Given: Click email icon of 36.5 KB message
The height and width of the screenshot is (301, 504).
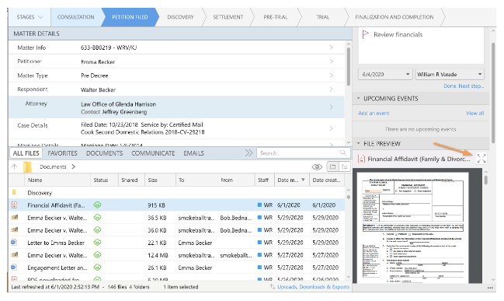Looking at the screenshot, I should click(15, 217).
